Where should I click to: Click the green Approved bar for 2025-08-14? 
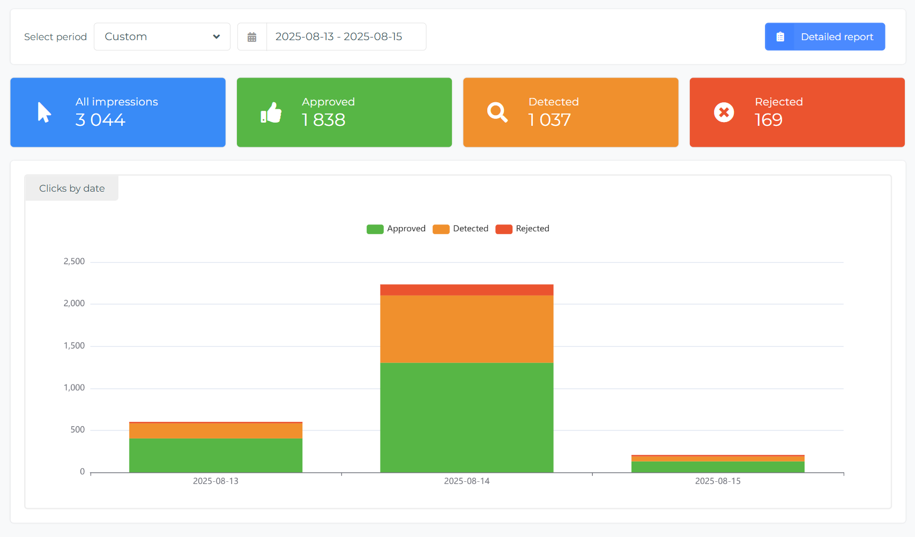tap(467, 418)
